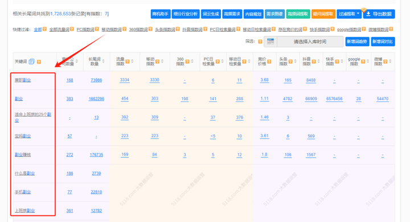Open the 适合上班族的25个副业 keyword link
This screenshot has height=222, width=410.
(33, 117)
